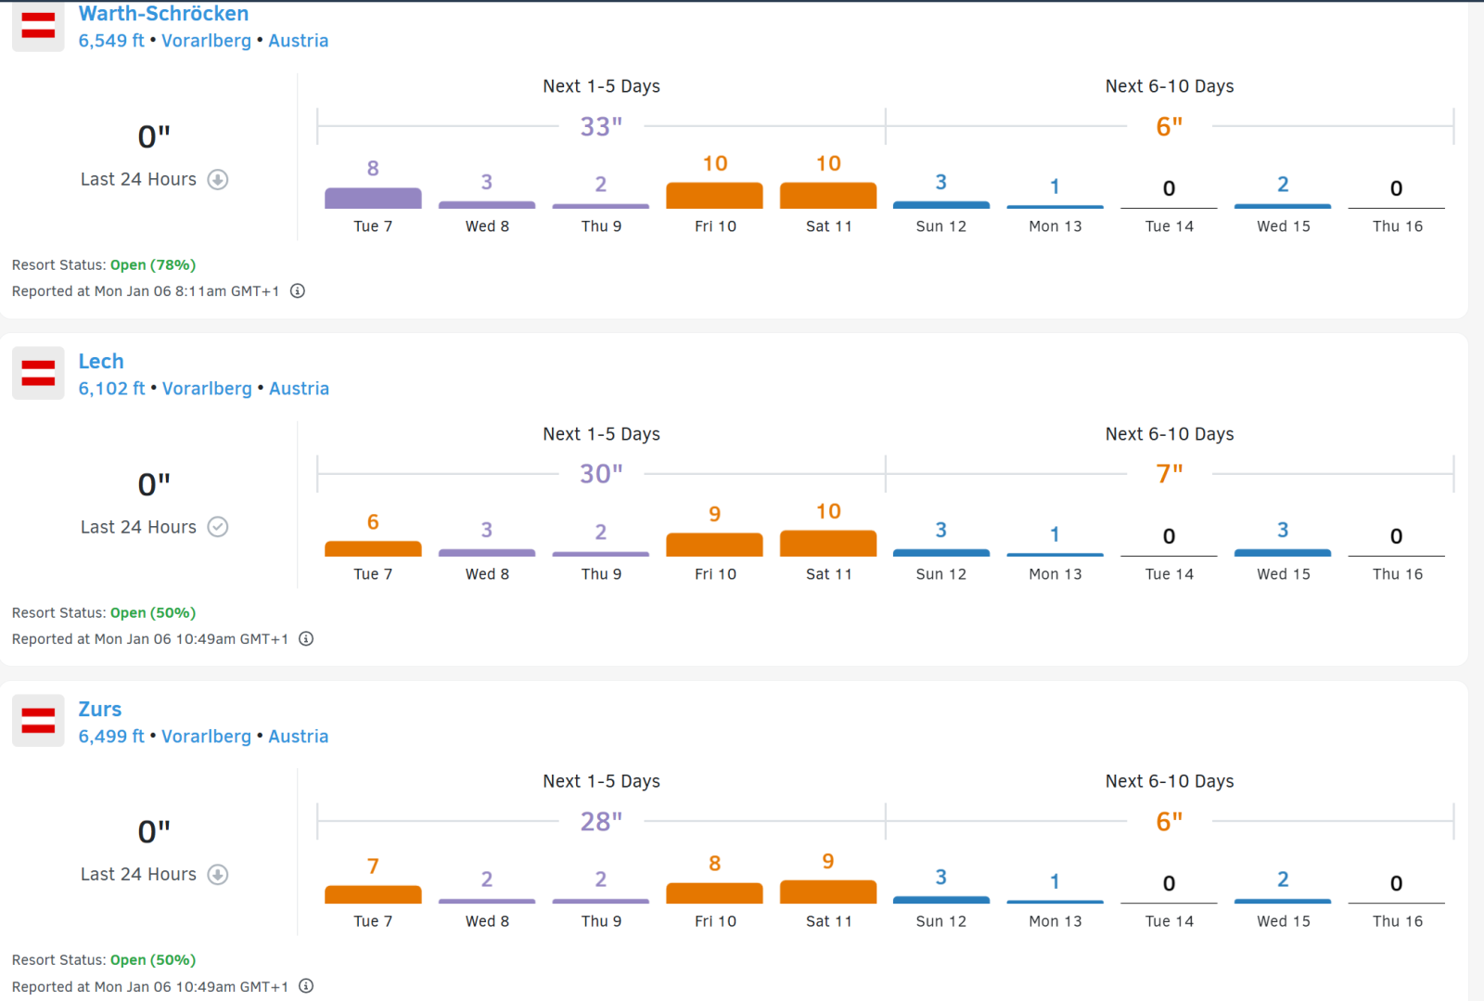Click Wed 8 label in Warth-Schröcken forecast

487,226
